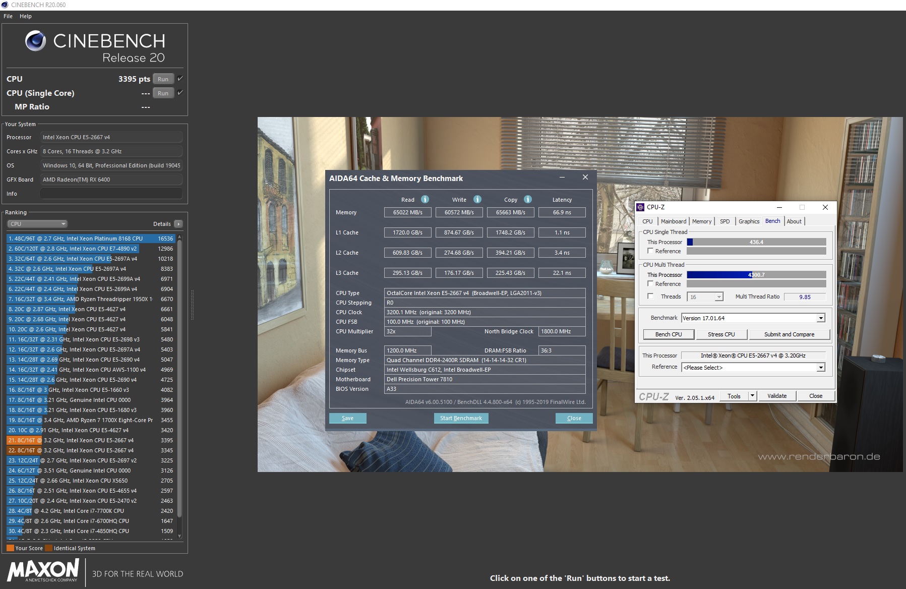This screenshot has width=906, height=589.
Task: Click the Cinebench title bar app icon
Action: tap(5, 5)
